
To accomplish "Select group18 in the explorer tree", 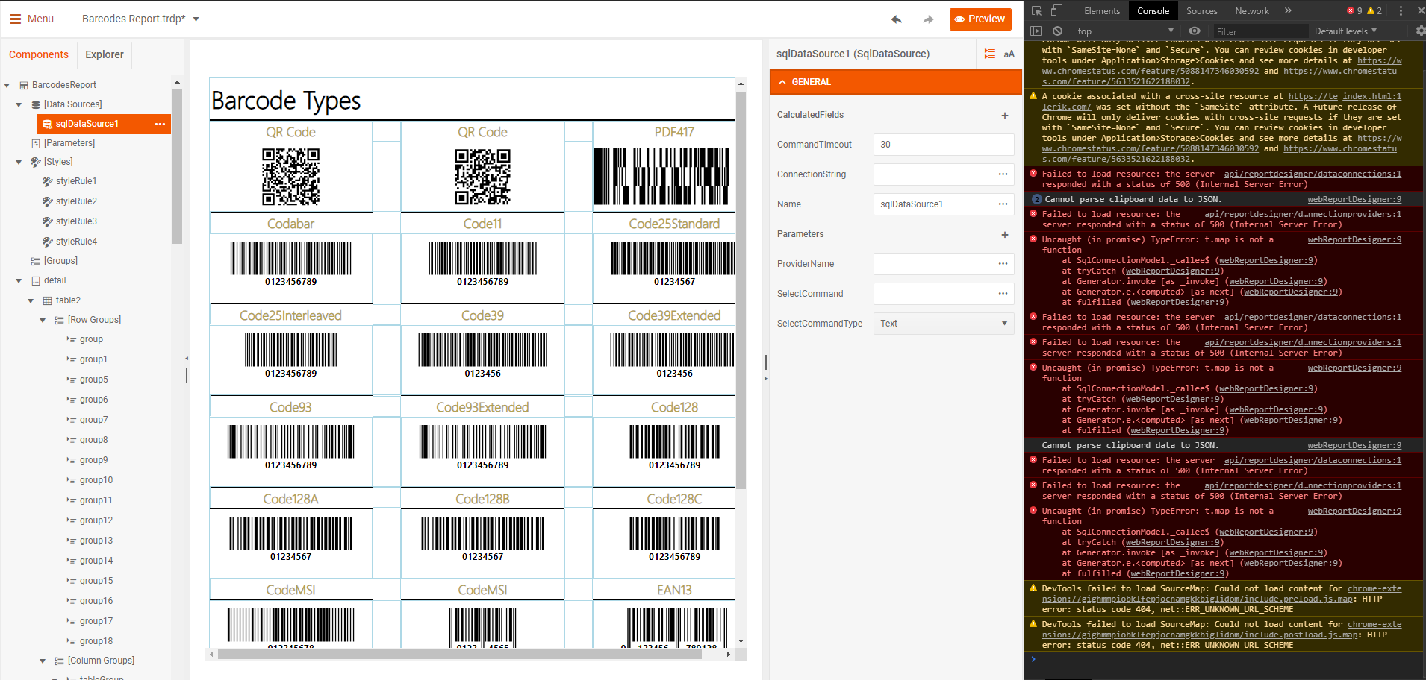I will [x=96, y=641].
